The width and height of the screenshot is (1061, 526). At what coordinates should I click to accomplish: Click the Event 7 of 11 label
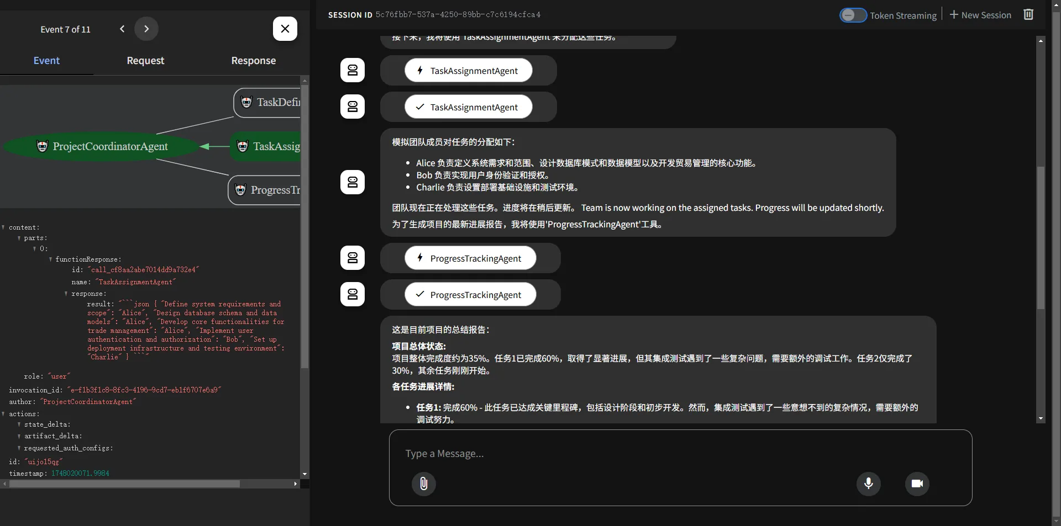65,29
